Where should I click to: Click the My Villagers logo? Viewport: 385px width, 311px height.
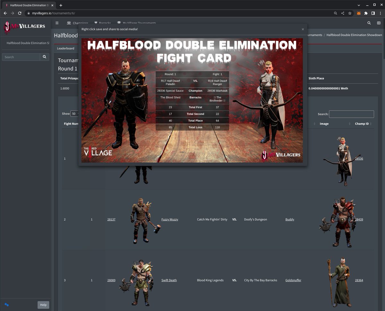[24, 27]
